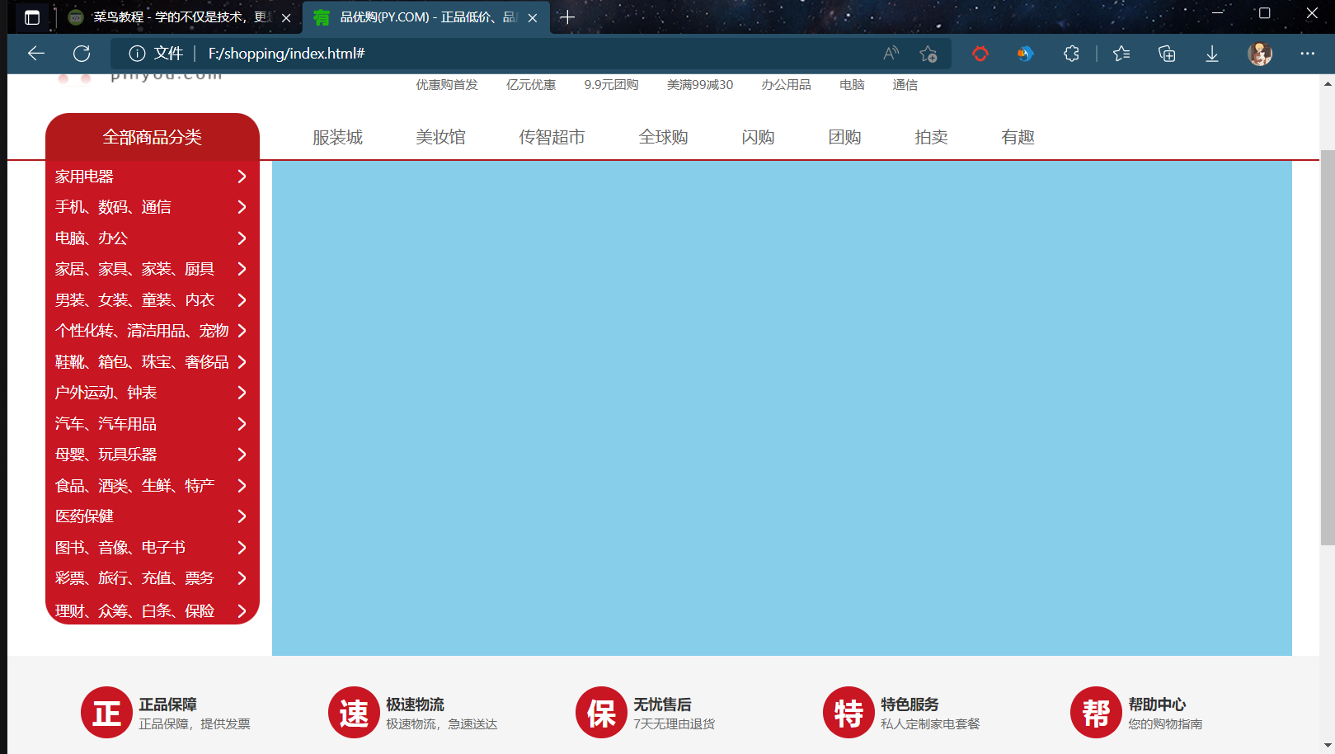This screenshot has height=754, width=1335.
Task: Click the browser refresh icon
Action: (x=82, y=54)
